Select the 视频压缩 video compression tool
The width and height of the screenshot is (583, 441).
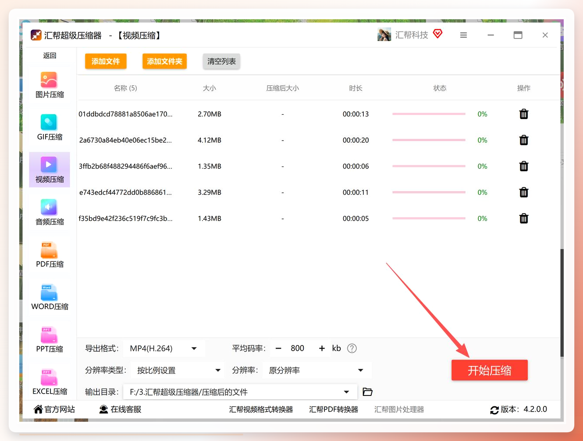click(x=50, y=170)
